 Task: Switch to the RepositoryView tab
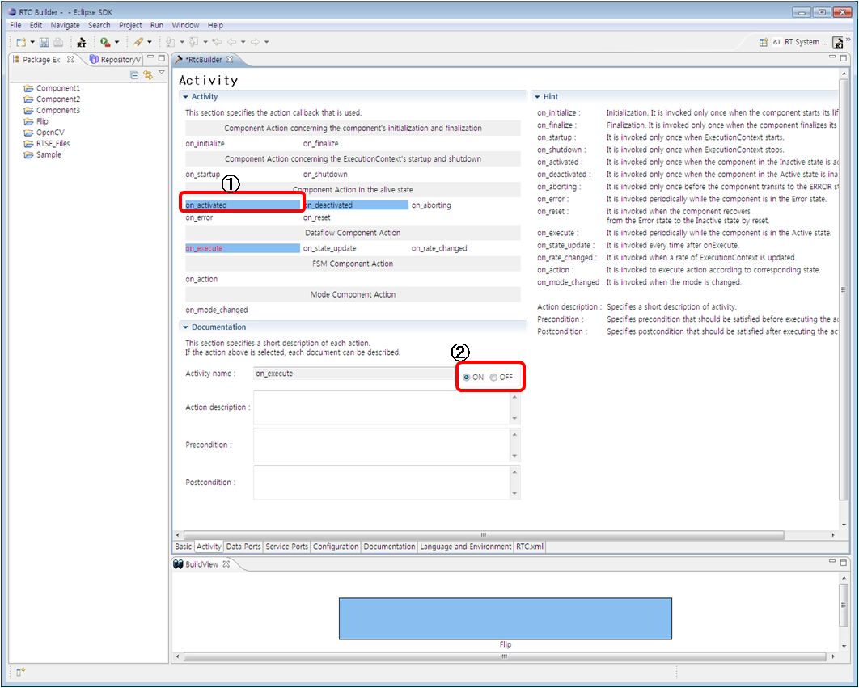coord(116,59)
